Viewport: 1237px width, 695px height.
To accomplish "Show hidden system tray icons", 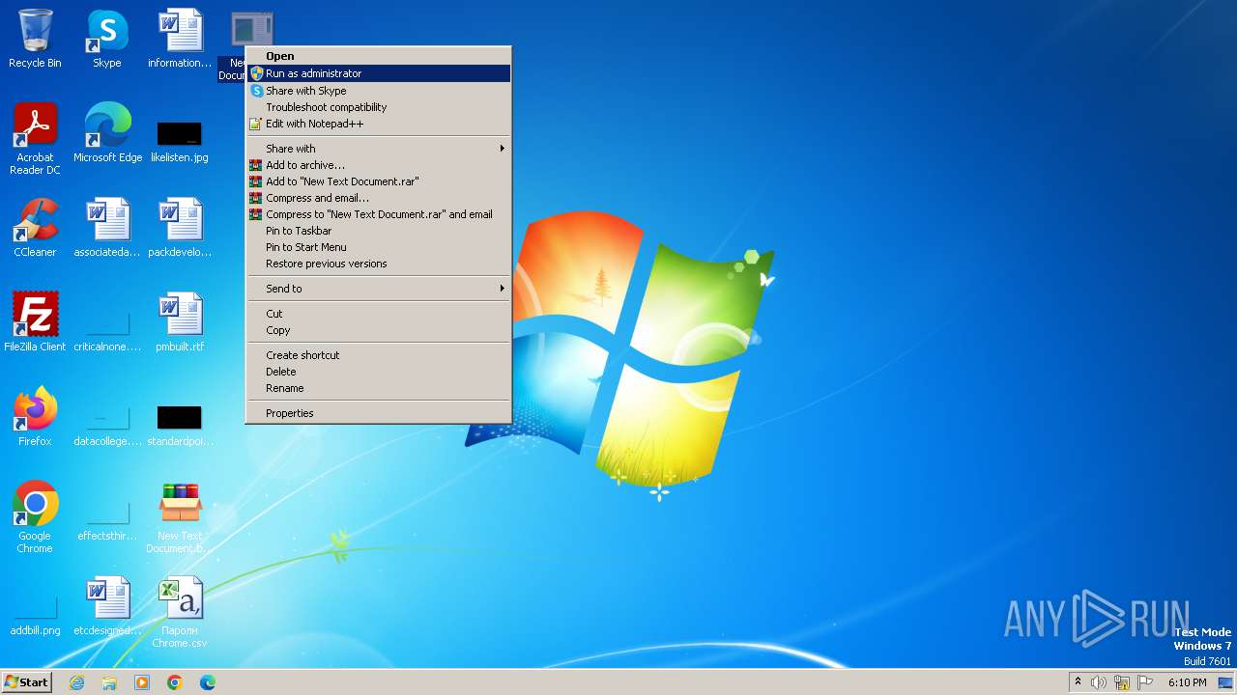I will [1078, 682].
